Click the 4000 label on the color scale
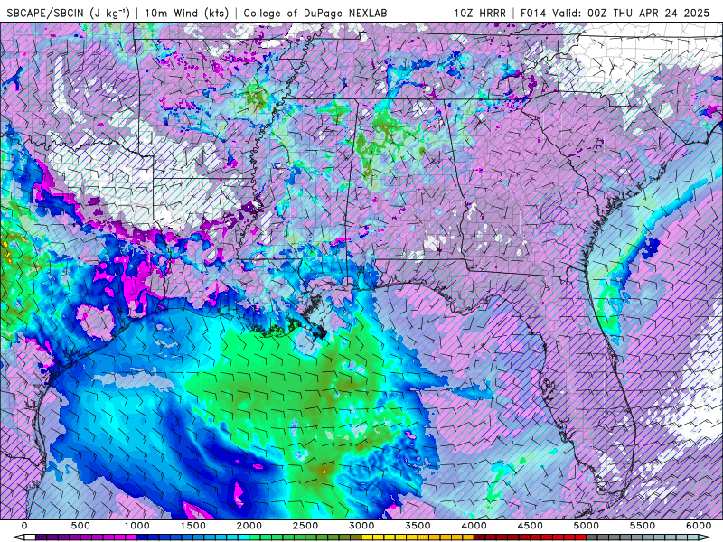The image size is (723, 542). (474, 526)
